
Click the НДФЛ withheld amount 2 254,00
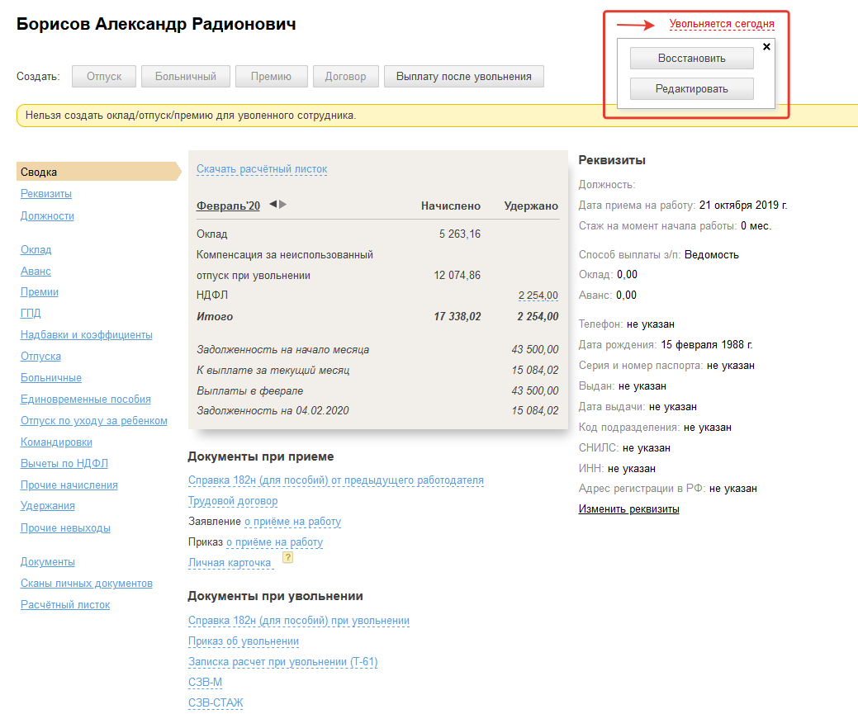point(538,296)
